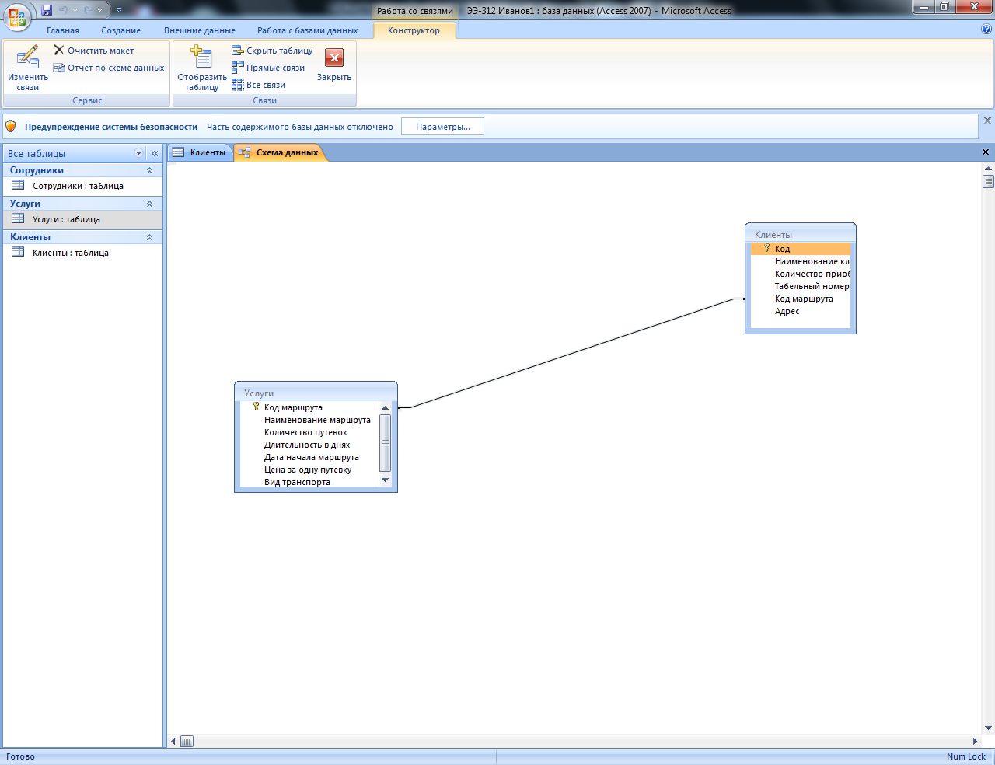
Task: Open the Создание ribbon tab
Action: pyautogui.click(x=121, y=30)
